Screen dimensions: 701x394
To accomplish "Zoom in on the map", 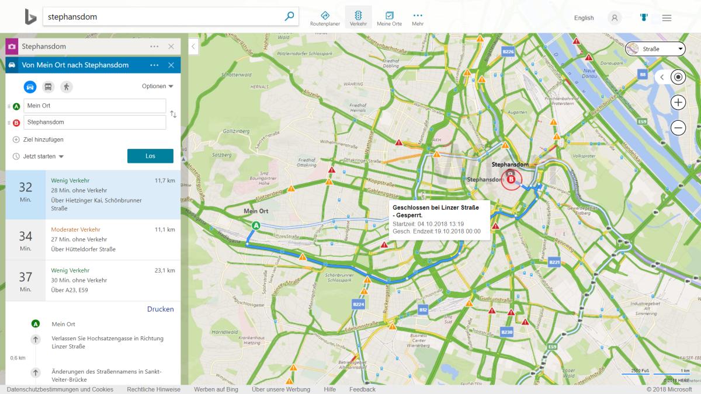I will (x=678, y=103).
